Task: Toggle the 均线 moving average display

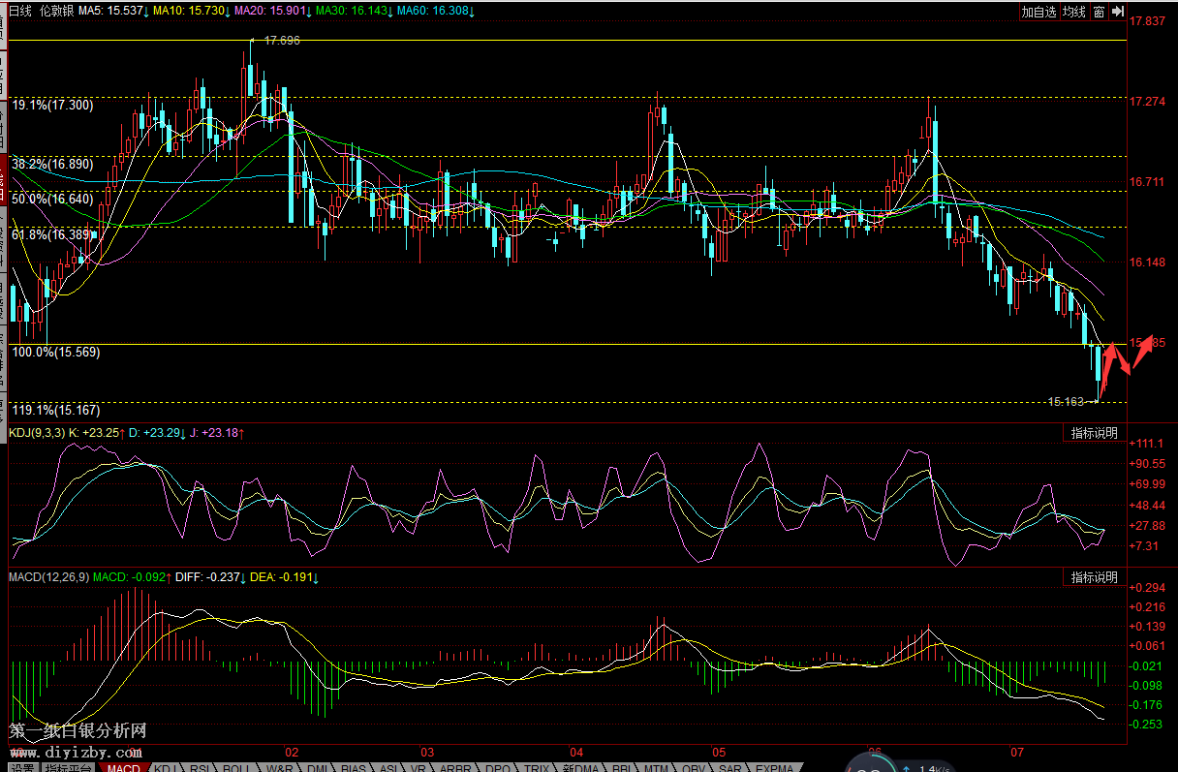Action: pyautogui.click(x=1073, y=12)
